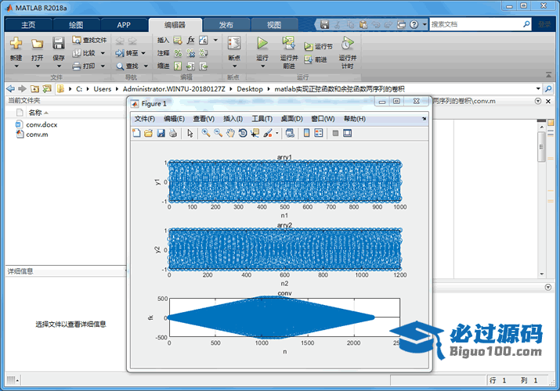Click Link Plot icon in Figure 1 toolbar
The width and height of the screenshot is (560, 391).
click(290, 133)
